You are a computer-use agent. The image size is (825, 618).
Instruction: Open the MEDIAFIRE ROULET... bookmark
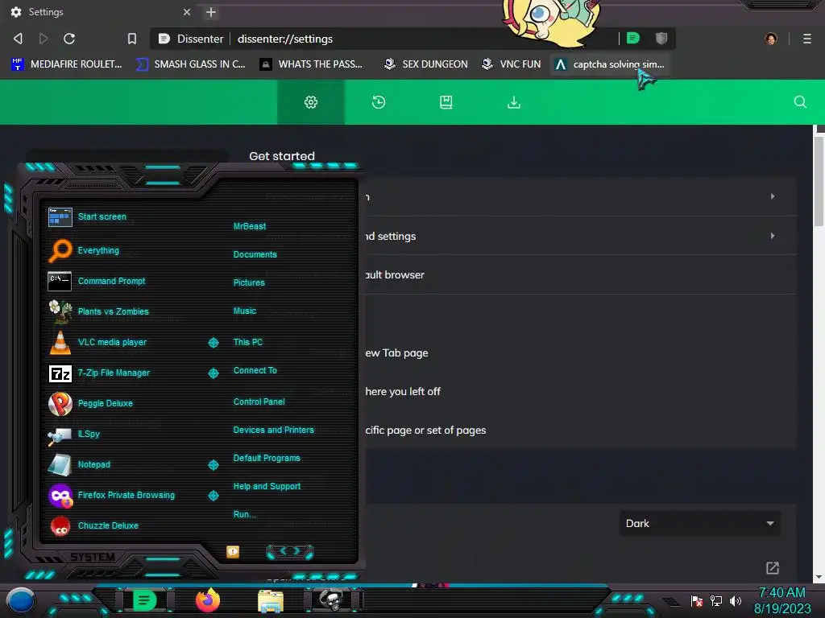67,64
